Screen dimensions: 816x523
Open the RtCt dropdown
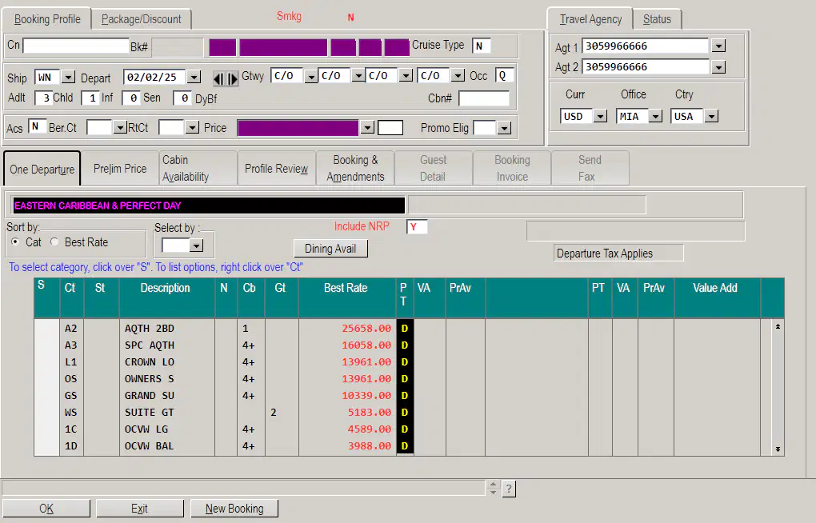click(193, 127)
